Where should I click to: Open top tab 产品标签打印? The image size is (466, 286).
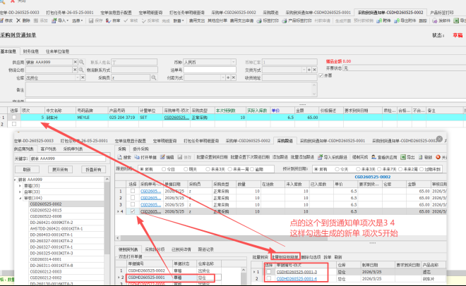click(442, 13)
